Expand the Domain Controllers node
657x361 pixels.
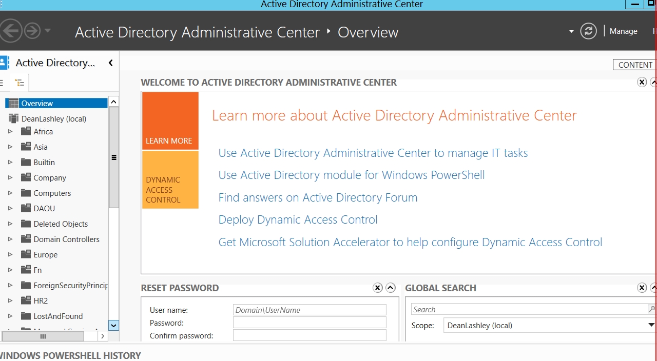pyautogui.click(x=10, y=239)
